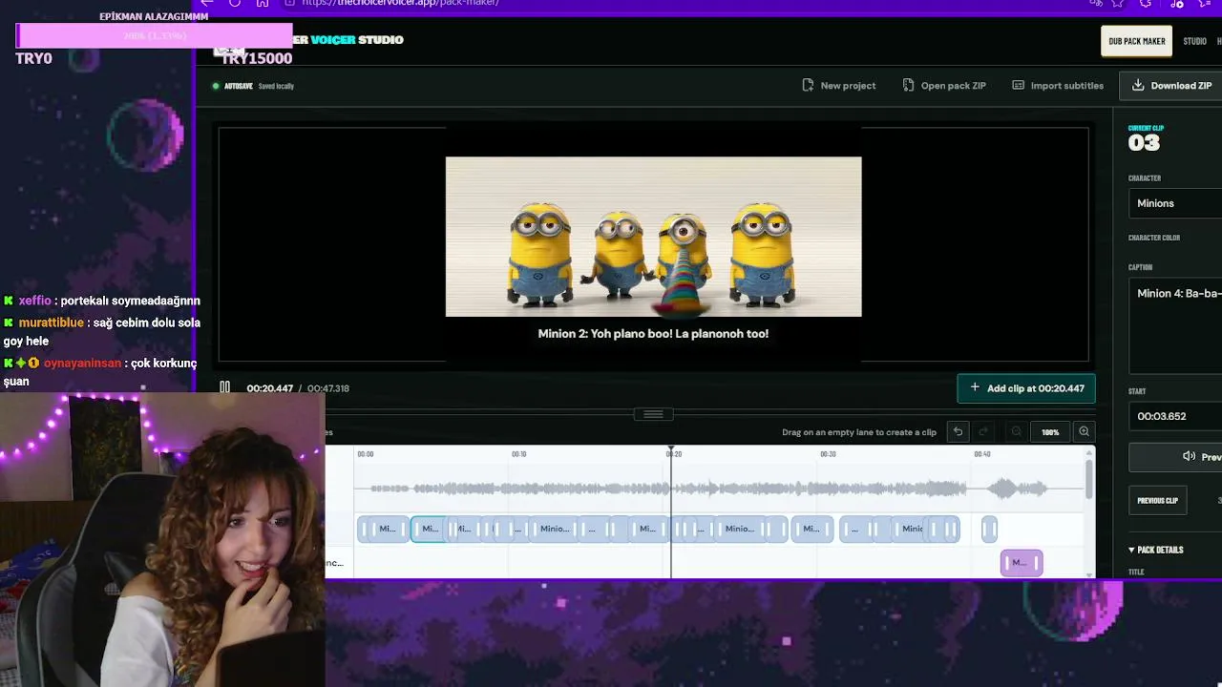Screen dimensions: 1222x687
Task: Click the Open pack ZIP label
Action: pyautogui.click(x=953, y=86)
